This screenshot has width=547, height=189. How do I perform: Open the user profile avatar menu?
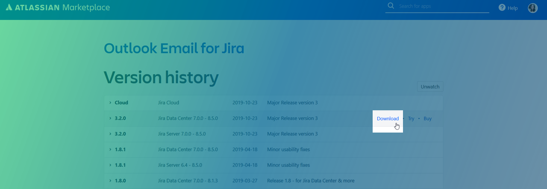pyautogui.click(x=532, y=8)
